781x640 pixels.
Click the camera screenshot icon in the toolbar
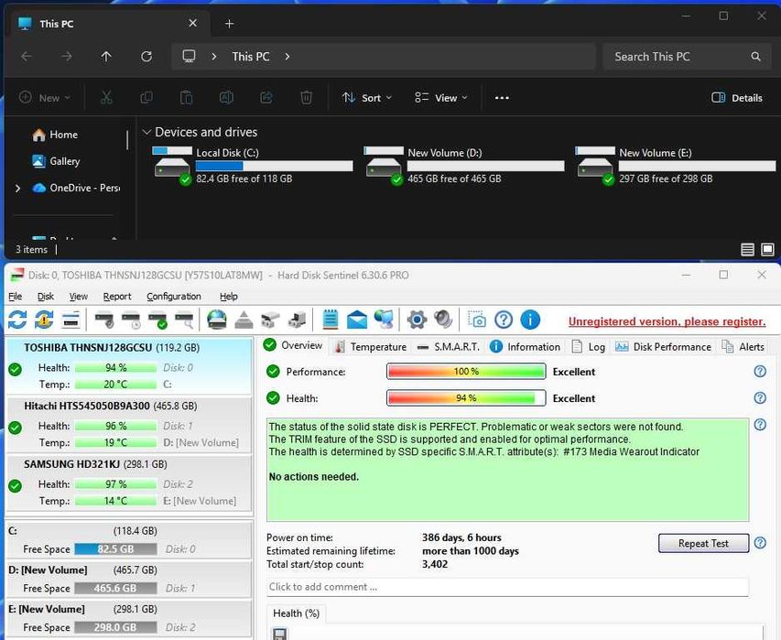coord(476,320)
